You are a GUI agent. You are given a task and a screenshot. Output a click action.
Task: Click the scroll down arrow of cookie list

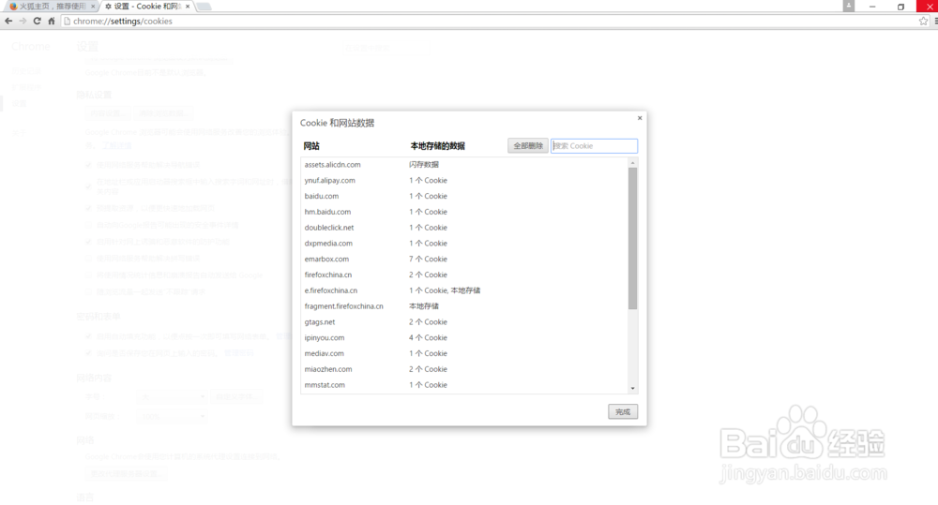[632, 389]
